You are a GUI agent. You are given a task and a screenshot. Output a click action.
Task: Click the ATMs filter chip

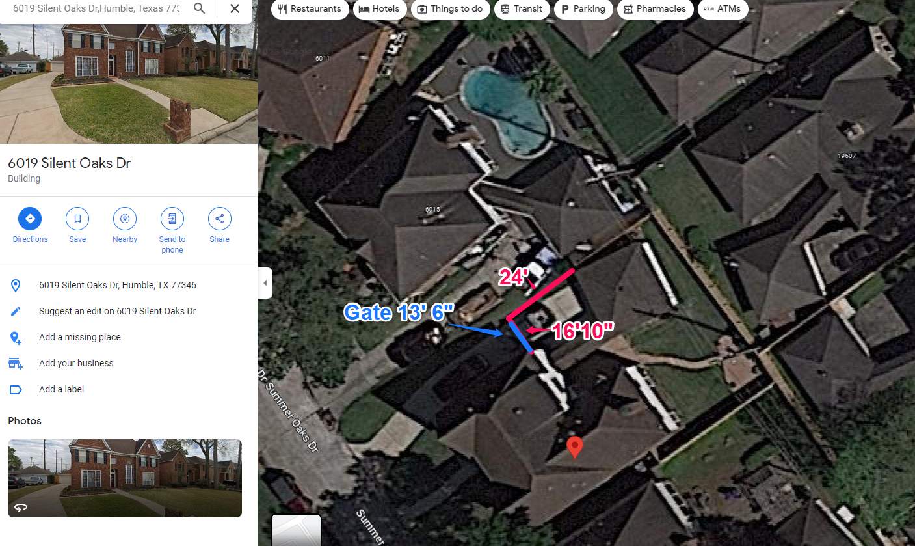[x=723, y=9]
